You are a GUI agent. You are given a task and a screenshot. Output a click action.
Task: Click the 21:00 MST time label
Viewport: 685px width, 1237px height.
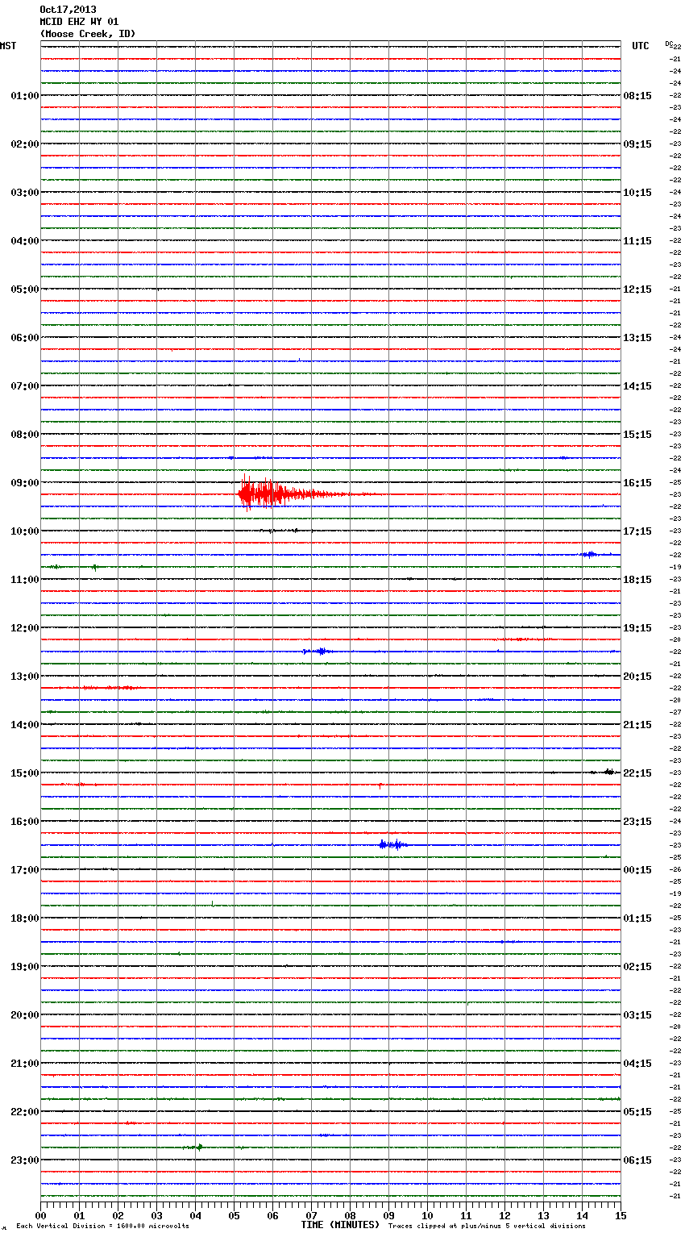coord(25,1064)
